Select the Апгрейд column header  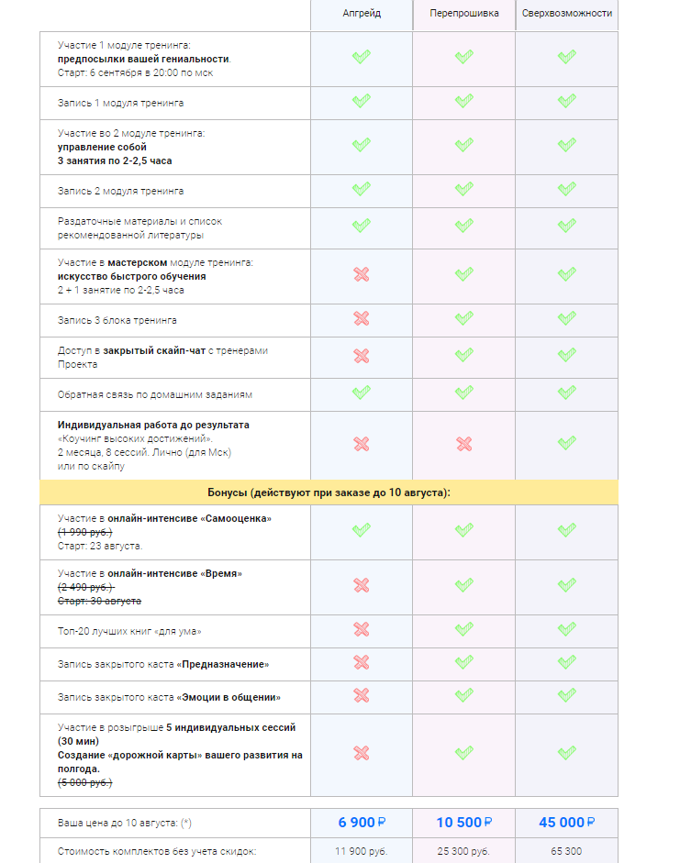pyautogui.click(x=362, y=14)
